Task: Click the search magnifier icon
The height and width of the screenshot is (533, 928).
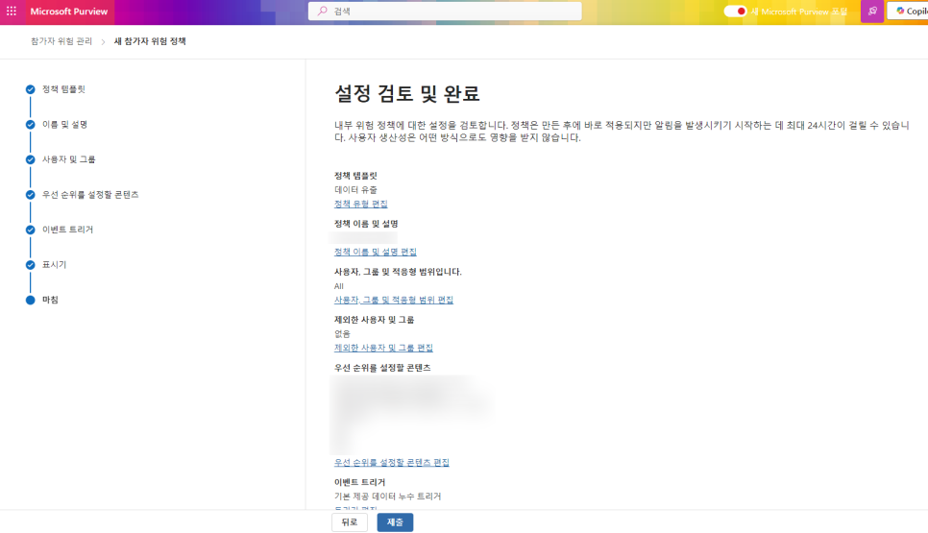Action: 322,11
